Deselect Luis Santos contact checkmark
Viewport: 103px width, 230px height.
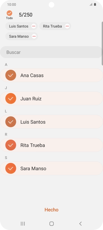[x=11, y=122]
